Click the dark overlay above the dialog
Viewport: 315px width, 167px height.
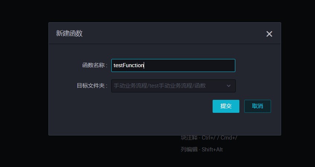(x=157, y=11)
